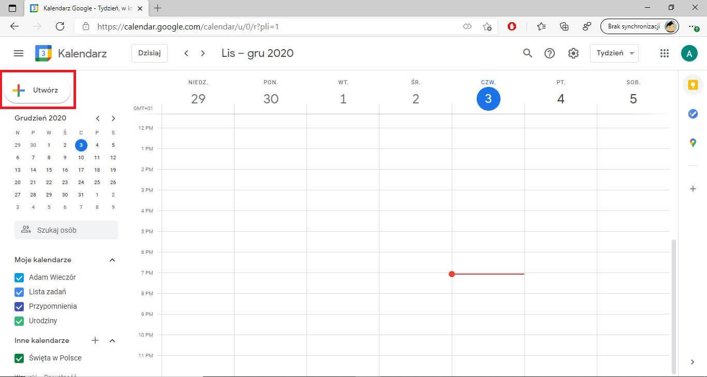Open the search magnifier
707x377 pixels.
tap(527, 53)
